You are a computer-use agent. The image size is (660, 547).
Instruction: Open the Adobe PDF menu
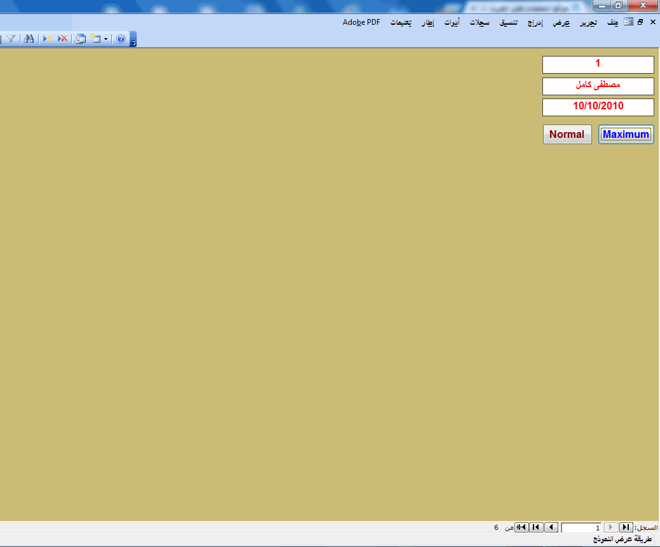pyautogui.click(x=361, y=22)
